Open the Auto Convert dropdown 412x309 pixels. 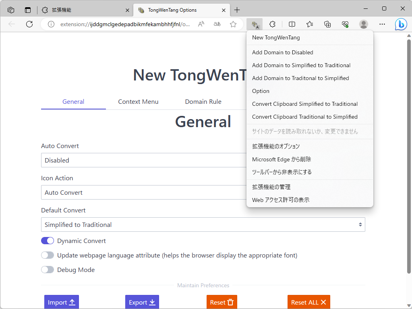(144, 160)
